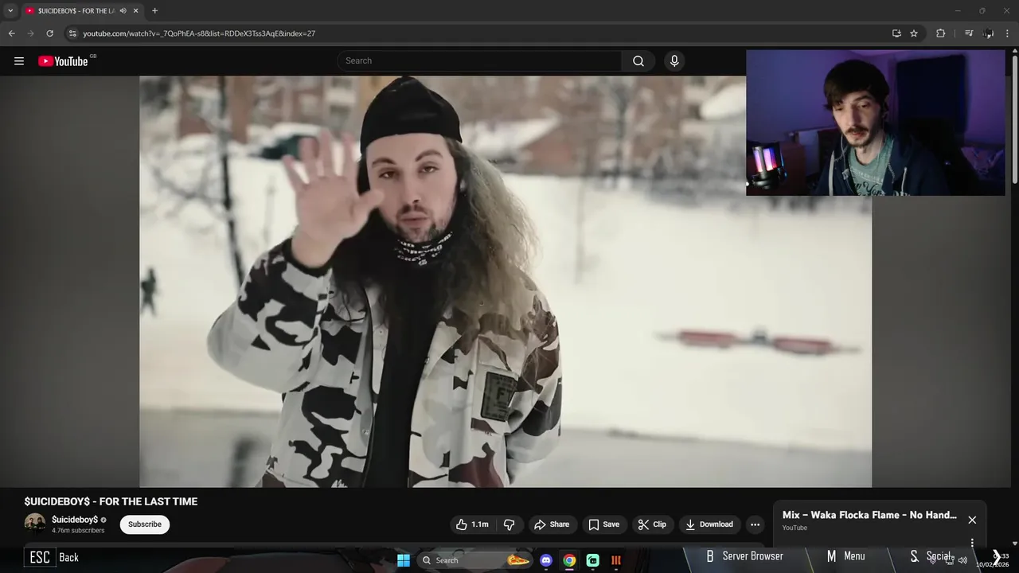Close the $UICIDEBOY$ browser tab
The image size is (1019, 573).
[136, 10]
